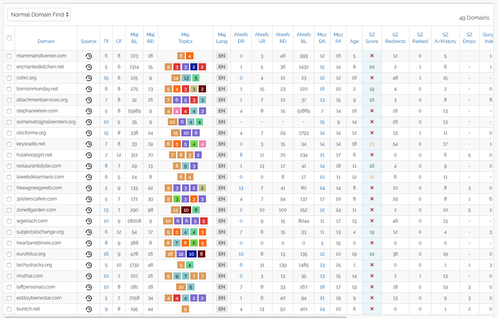This screenshot has height=318, width=498.
Task: Click red X SZ score for mammaindivenire.com
Action: click(x=372, y=56)
